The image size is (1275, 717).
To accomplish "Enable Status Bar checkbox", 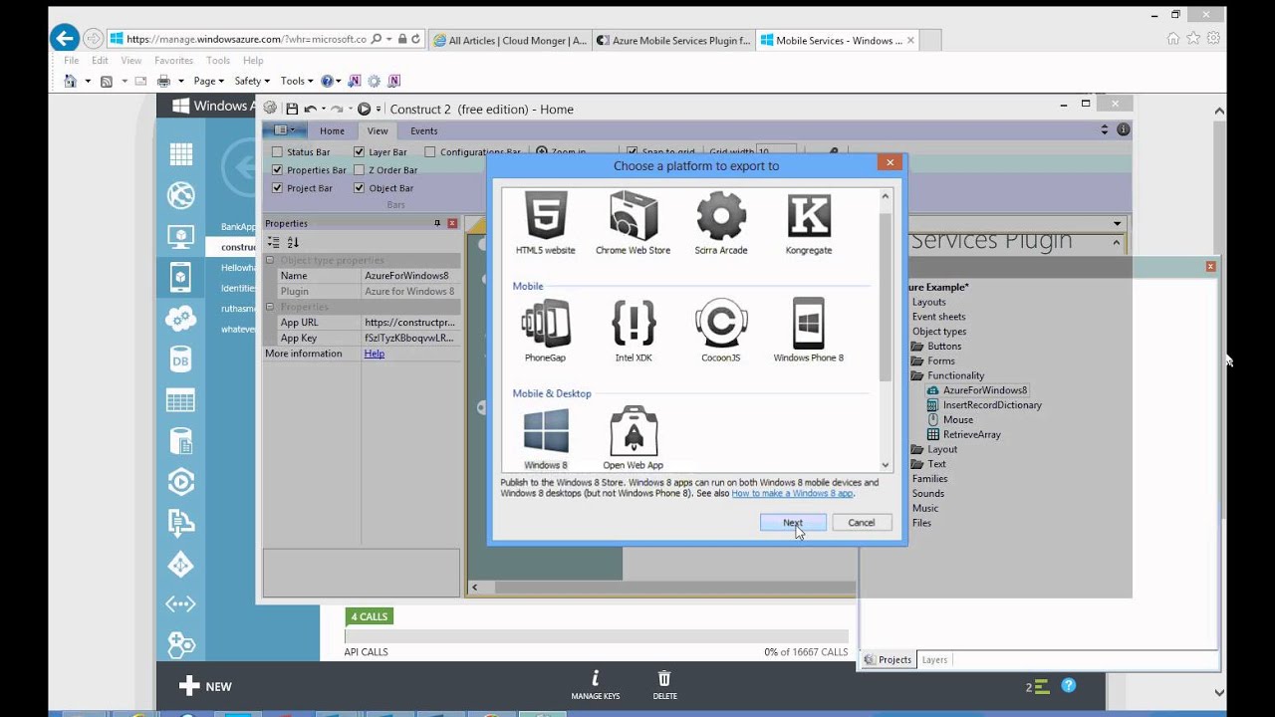I will [277, 152].
